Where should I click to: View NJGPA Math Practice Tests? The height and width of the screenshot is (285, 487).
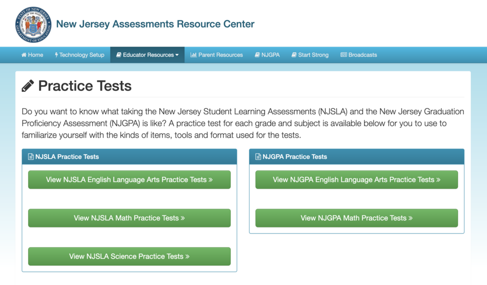click(357, 218)
